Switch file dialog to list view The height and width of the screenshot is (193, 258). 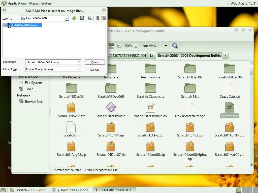click(x=98, y=18)
